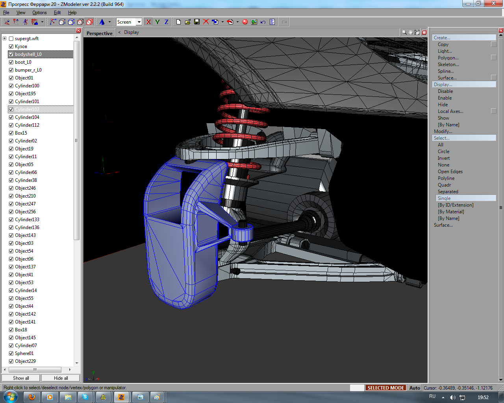Open the Screen axis-space dropdown
The width and height of the screenshot is (504, 403).
pyautogui.click(x=139, y=22)
